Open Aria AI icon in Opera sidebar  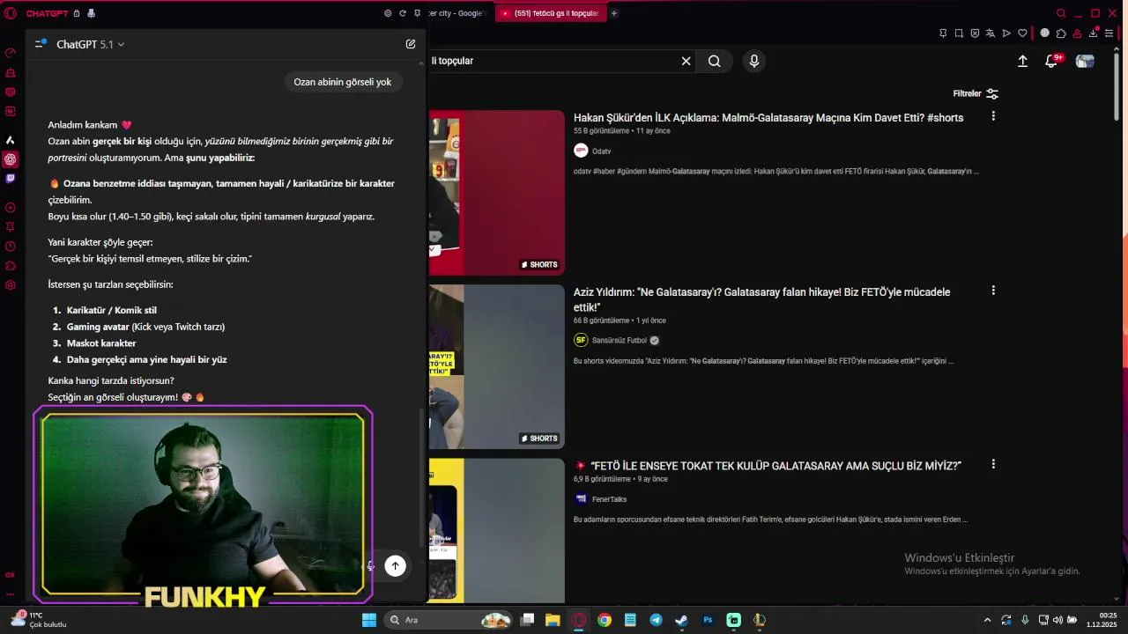click(x=11, y=140)
